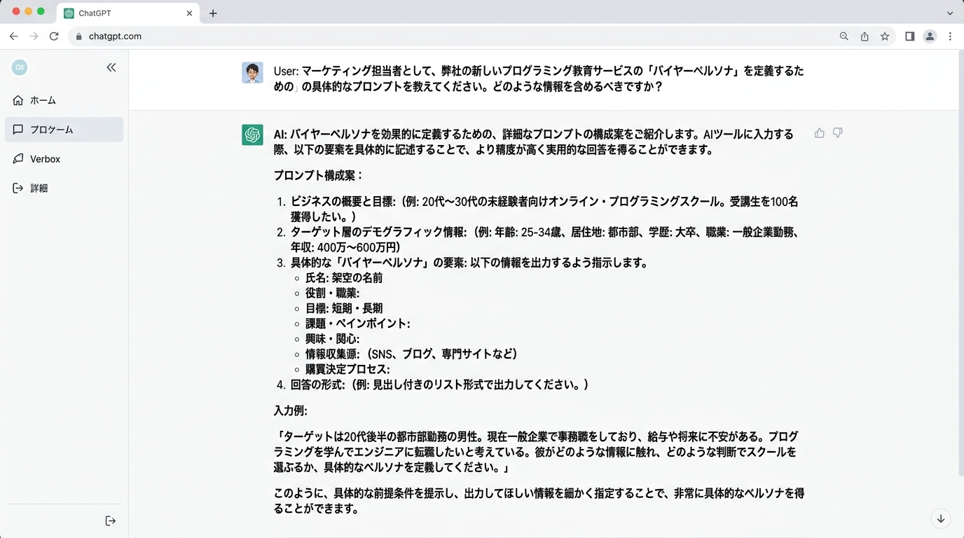This screenshot has width=964, height=538.
Task: Open the browser share icon
Action: point(865,36)
